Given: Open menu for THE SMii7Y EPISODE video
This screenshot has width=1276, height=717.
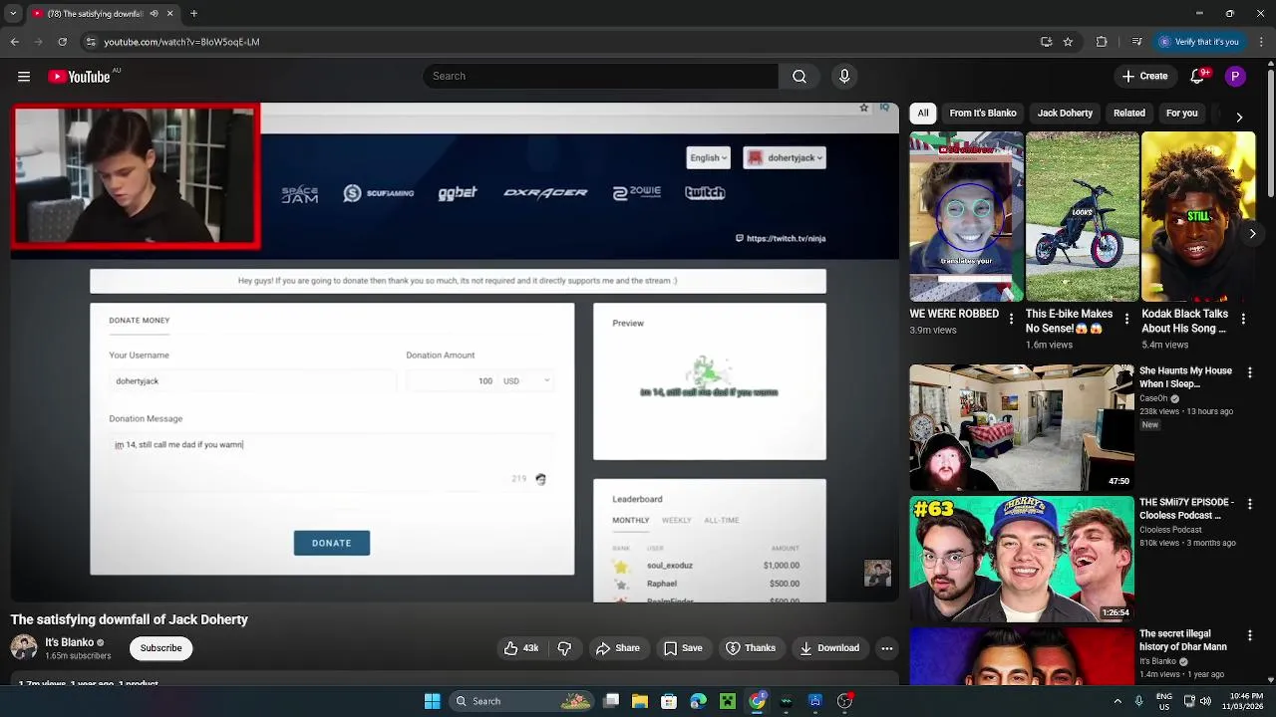Looking at the screenshot, I should coord(1250,504).
